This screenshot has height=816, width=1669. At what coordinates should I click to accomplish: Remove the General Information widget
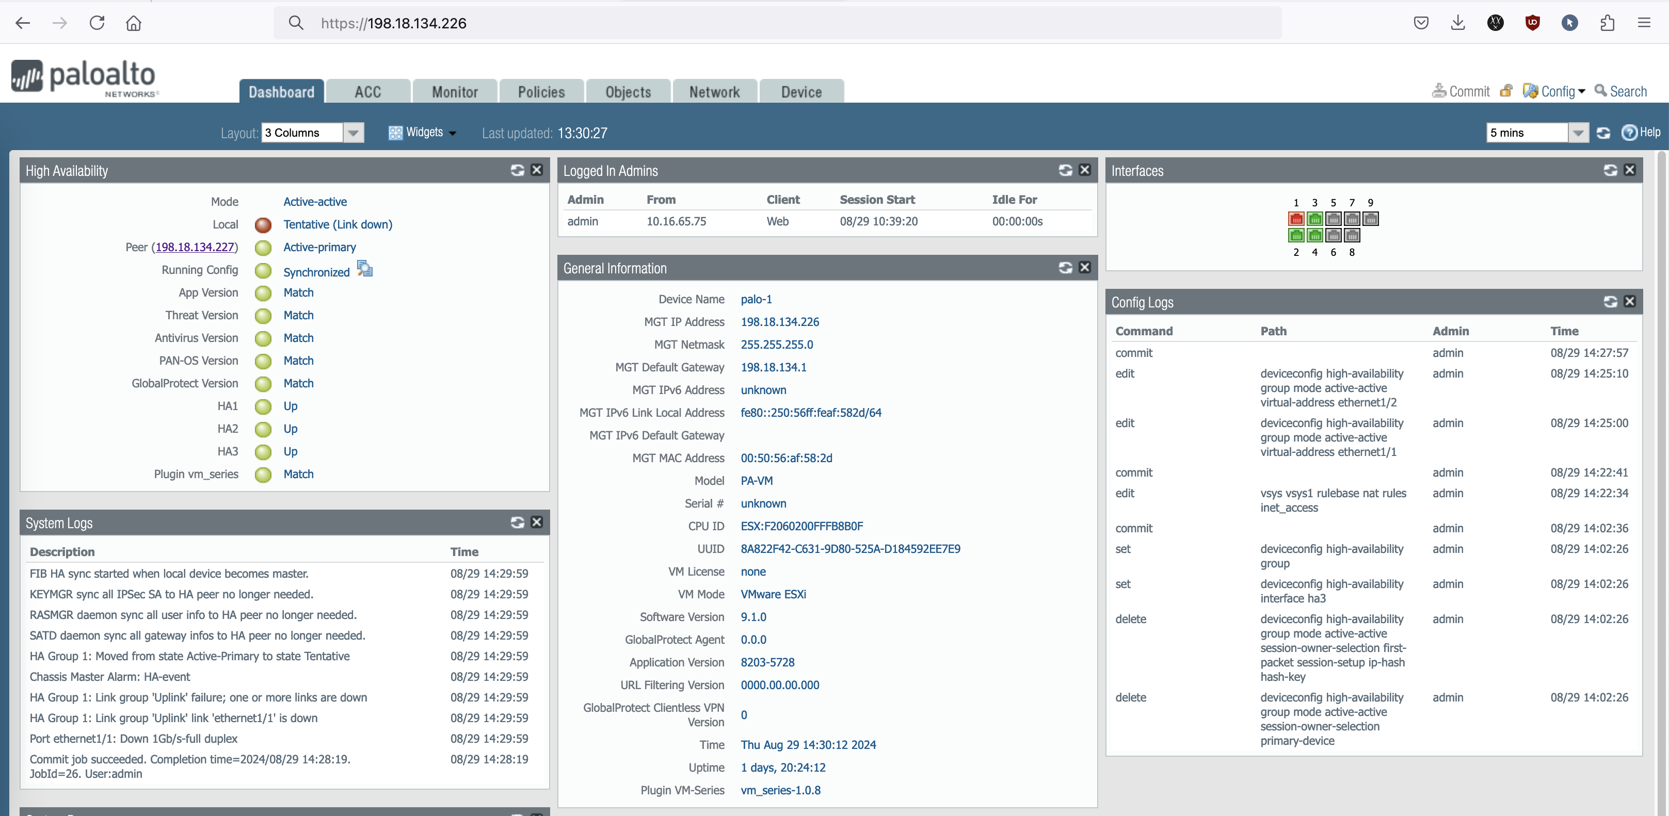1085,268
